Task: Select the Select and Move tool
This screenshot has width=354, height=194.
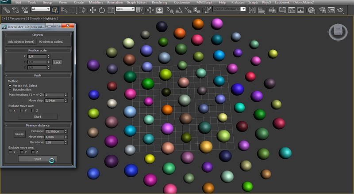Action: [x=92, y=9]
